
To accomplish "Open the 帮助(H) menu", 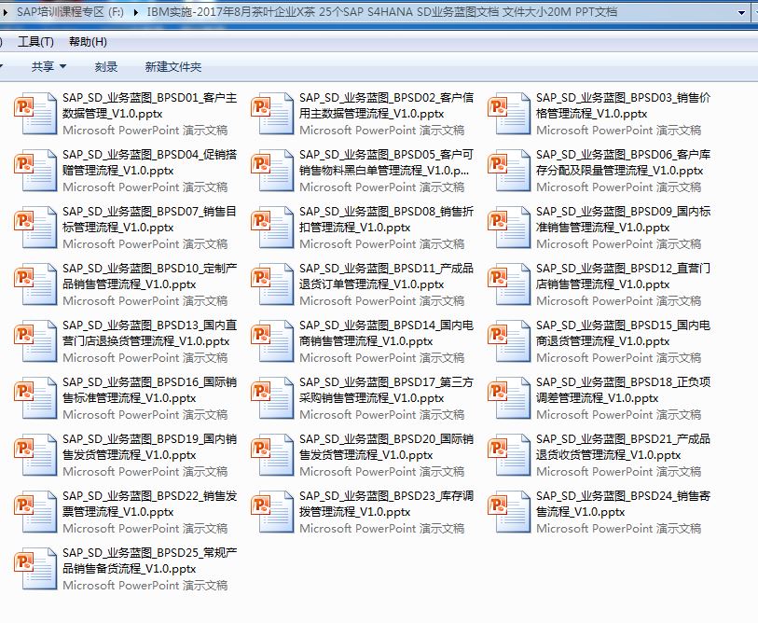I will coord(88,42).
